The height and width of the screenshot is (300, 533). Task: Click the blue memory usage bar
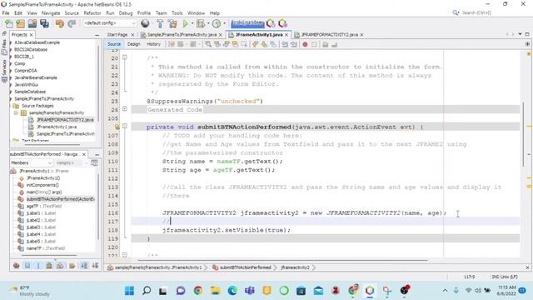click(247, 23)
